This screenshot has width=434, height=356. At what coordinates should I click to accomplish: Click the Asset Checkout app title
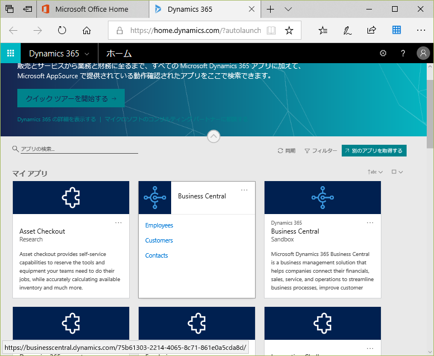(x=42, y=231)
